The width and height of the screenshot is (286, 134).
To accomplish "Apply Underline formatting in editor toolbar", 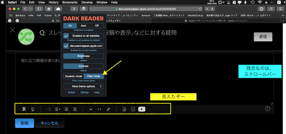I will coord(33,109).
